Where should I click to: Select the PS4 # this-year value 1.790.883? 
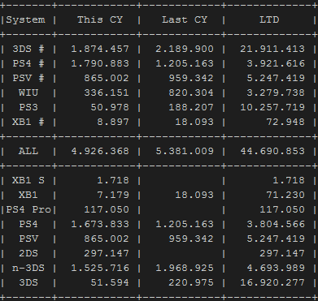click(x=100, y=63)
